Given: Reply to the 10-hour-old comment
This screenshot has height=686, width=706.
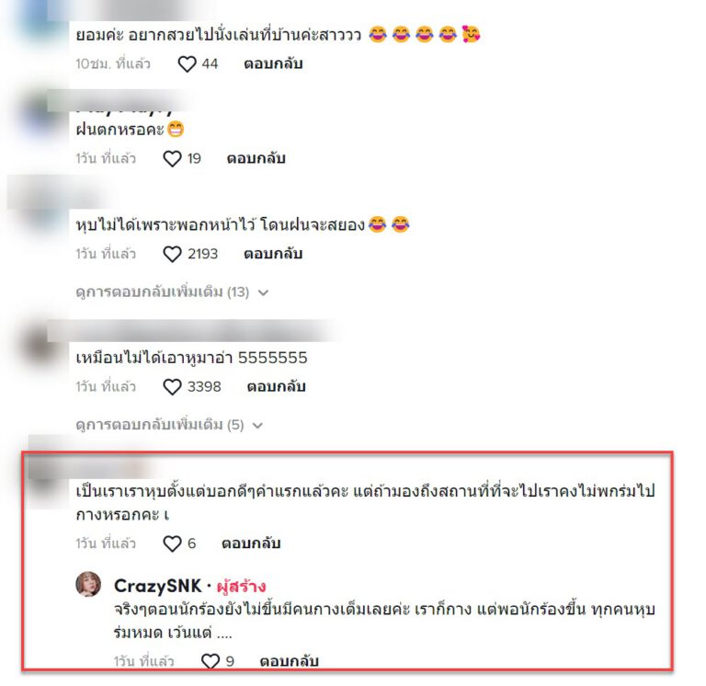Looking at the screenshot, I should click(x=273, y=63).
